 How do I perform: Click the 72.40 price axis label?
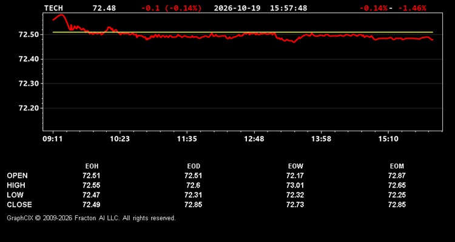tap(27, 59)
